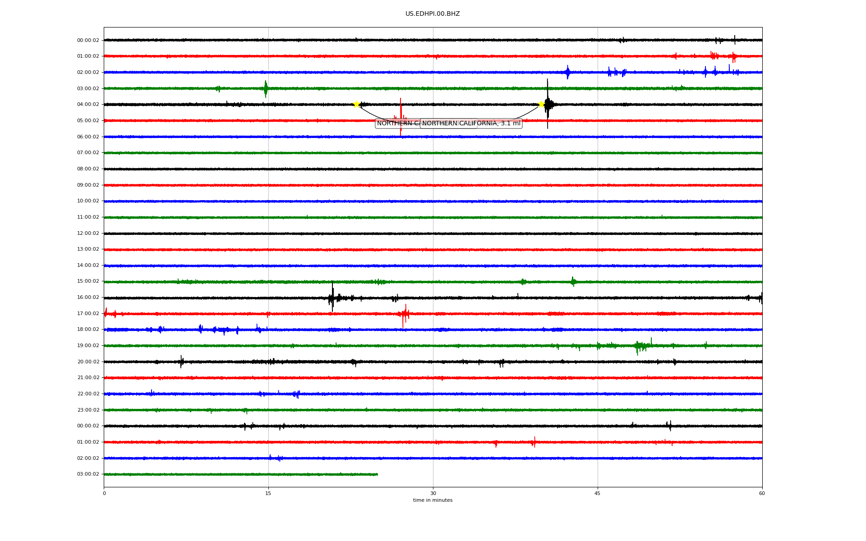Click the end of the last green trace
The height and width of the screenshot is (541, 866).
pos(377,474)
